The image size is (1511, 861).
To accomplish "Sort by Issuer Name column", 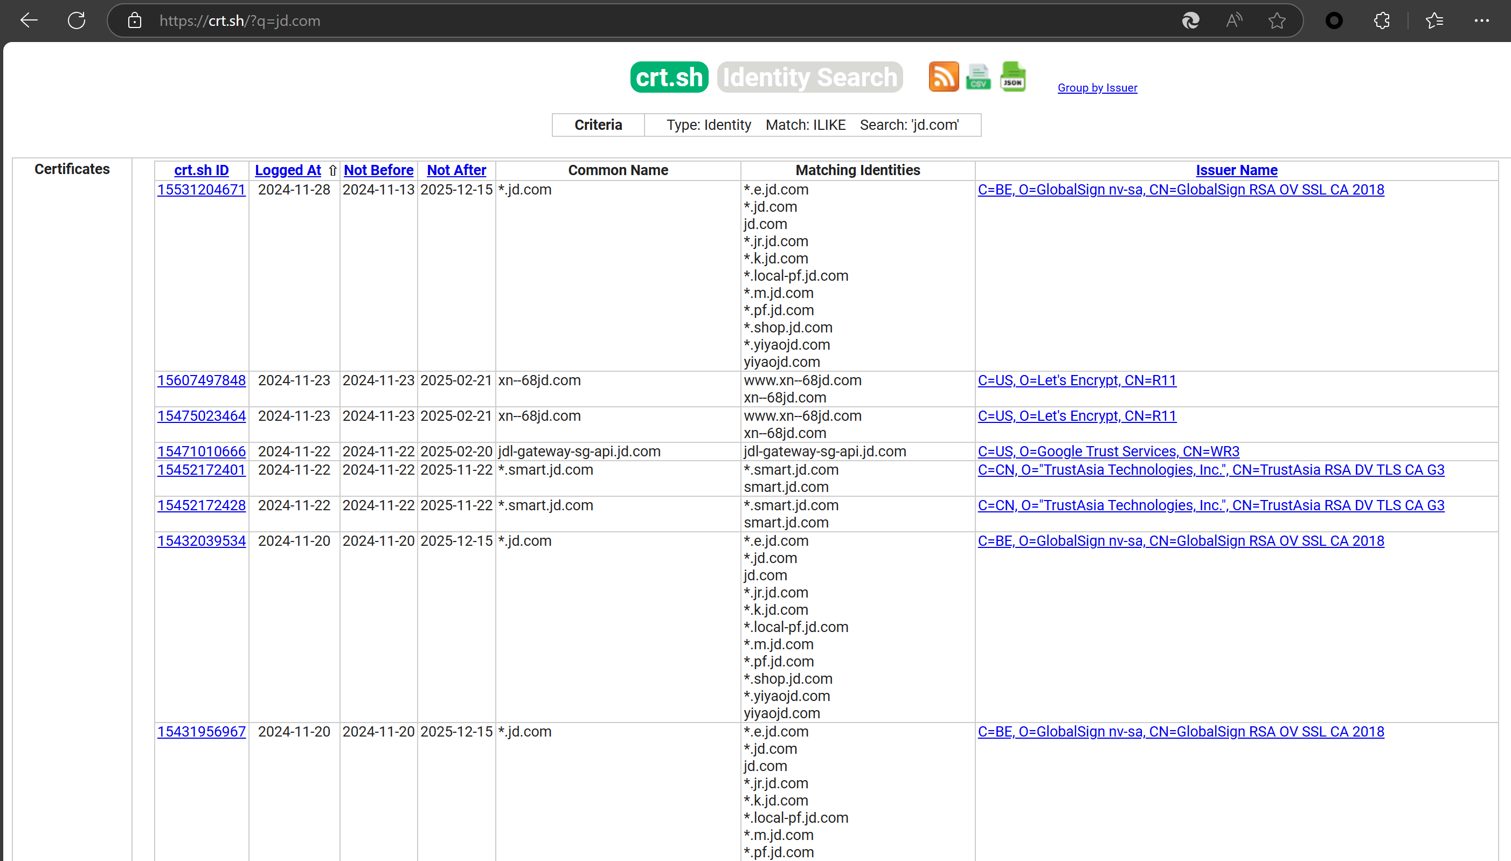I will [1237, 170].
